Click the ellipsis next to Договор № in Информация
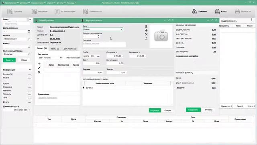Viewport: 257px width, 145px height. 29,75
